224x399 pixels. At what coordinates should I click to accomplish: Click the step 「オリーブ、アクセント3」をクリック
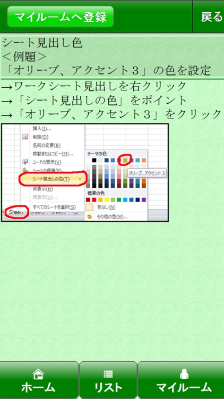click(x=111, y=115)
